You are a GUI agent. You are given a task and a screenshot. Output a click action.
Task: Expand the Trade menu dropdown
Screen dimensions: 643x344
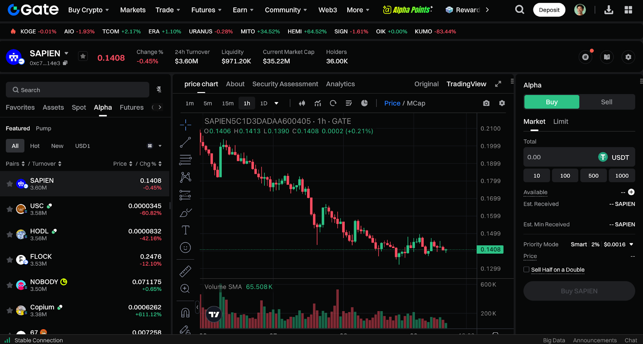[168, 10]
